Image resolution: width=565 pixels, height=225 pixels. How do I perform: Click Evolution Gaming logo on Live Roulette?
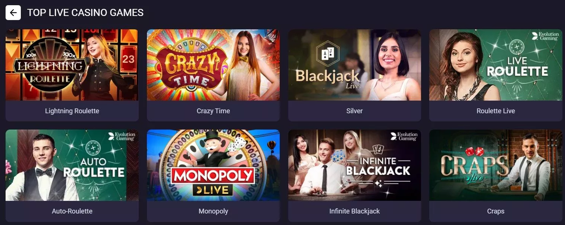545,36
